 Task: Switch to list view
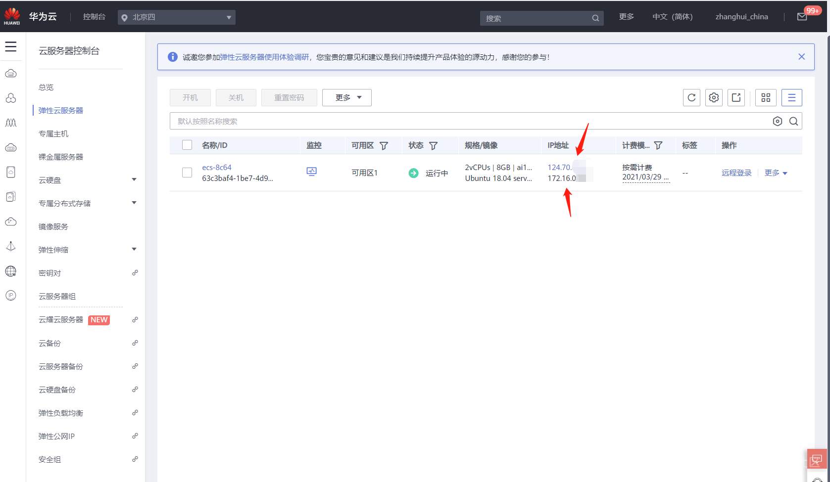point(792,97)
